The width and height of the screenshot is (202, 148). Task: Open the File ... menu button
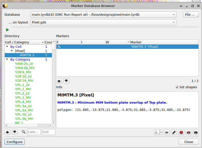tap(191, 15)
